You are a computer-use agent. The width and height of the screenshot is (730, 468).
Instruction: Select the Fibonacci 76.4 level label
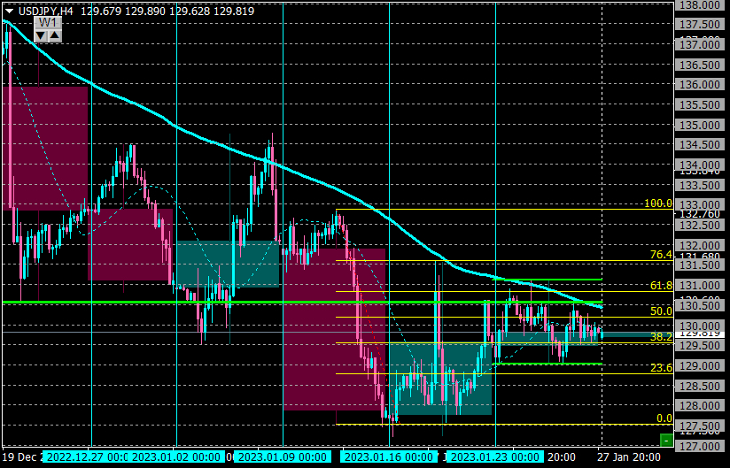[662, 255]
